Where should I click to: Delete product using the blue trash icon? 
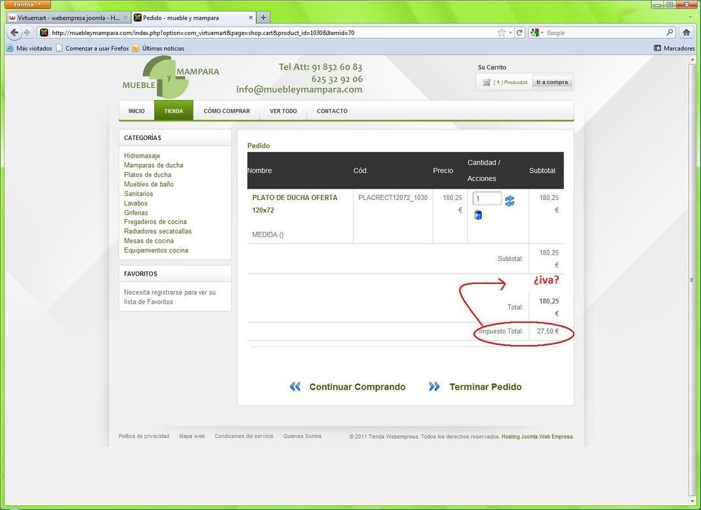tap(478, 215)
